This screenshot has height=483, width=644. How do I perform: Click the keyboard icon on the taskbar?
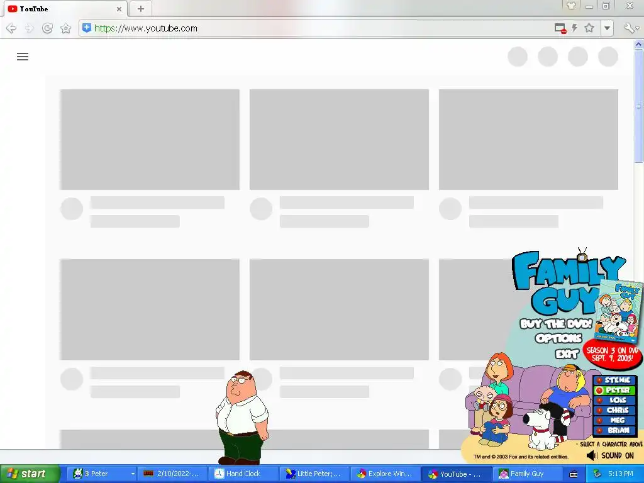click(x=574, y=474)
